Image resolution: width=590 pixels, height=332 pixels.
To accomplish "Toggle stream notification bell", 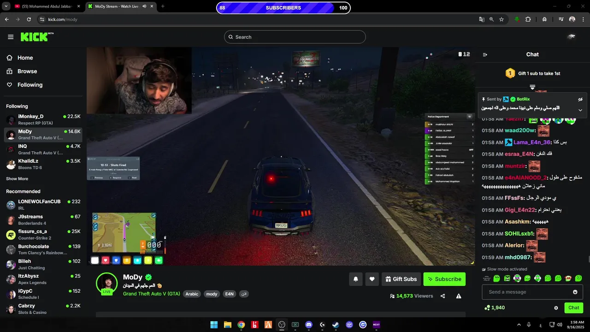I will click(x=356, y=279).
